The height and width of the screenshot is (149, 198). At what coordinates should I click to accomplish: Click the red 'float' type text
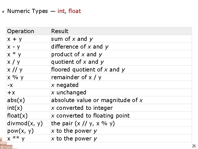[75, 11]
